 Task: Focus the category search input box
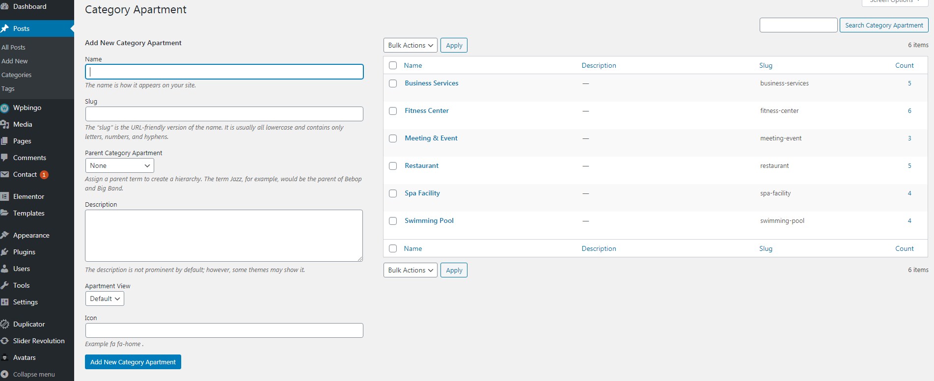[x=798, y=25]
